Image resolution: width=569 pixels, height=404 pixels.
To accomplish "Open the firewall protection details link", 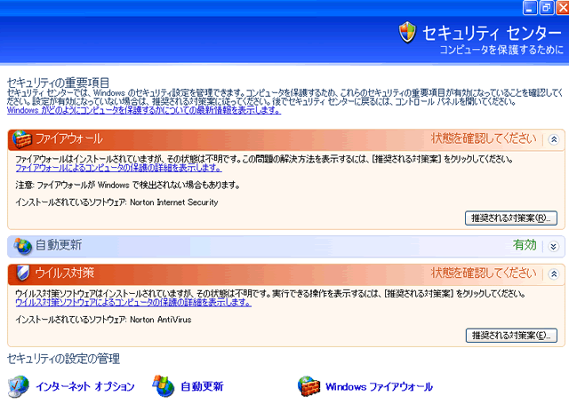I will coord(118,168).
